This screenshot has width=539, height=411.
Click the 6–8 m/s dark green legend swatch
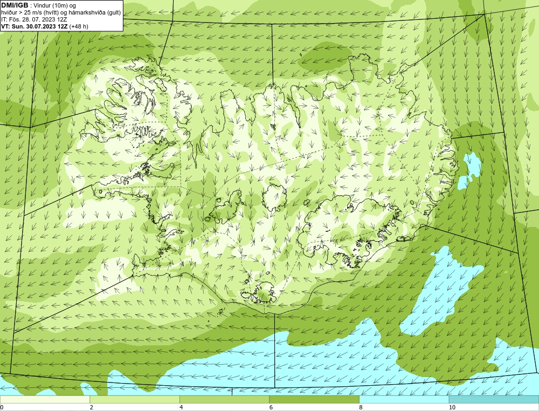(314, 399)
